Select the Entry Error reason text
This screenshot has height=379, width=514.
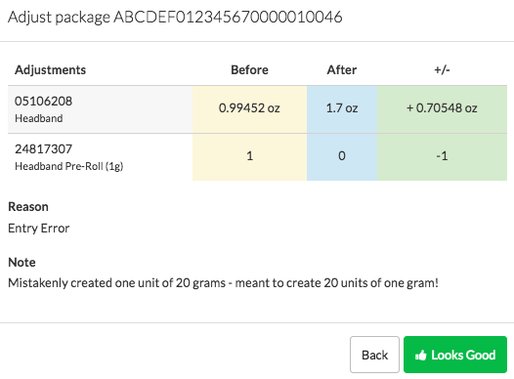pyautogui.click(x=39, y=229)
